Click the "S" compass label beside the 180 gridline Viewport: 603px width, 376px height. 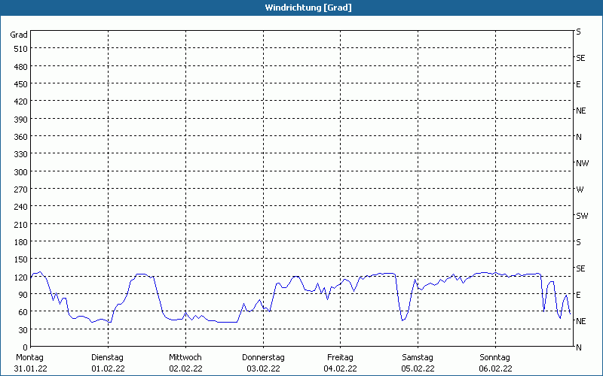point(578,242)
